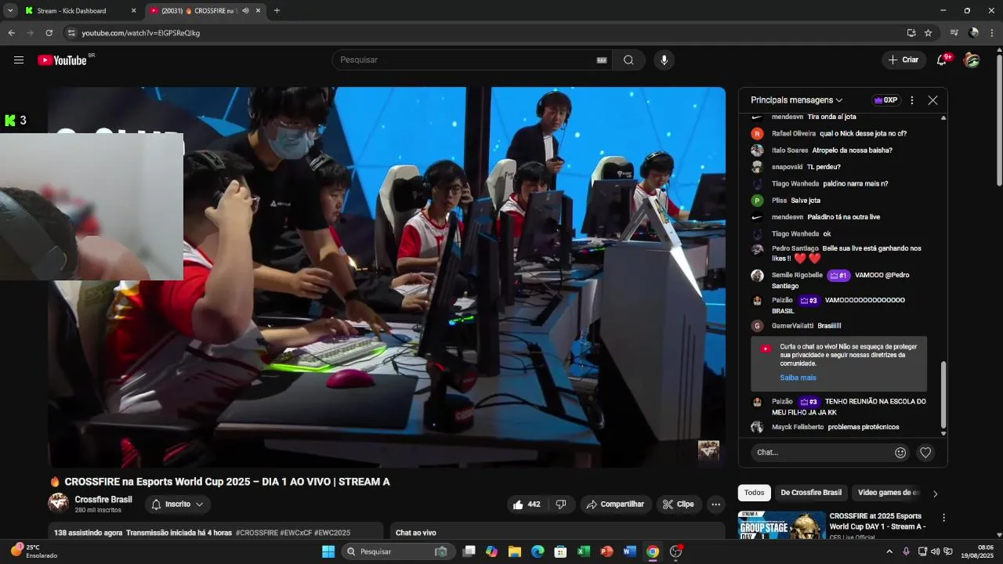Select the Todos filter chip

pyautogui.click(x=755, y=493)
